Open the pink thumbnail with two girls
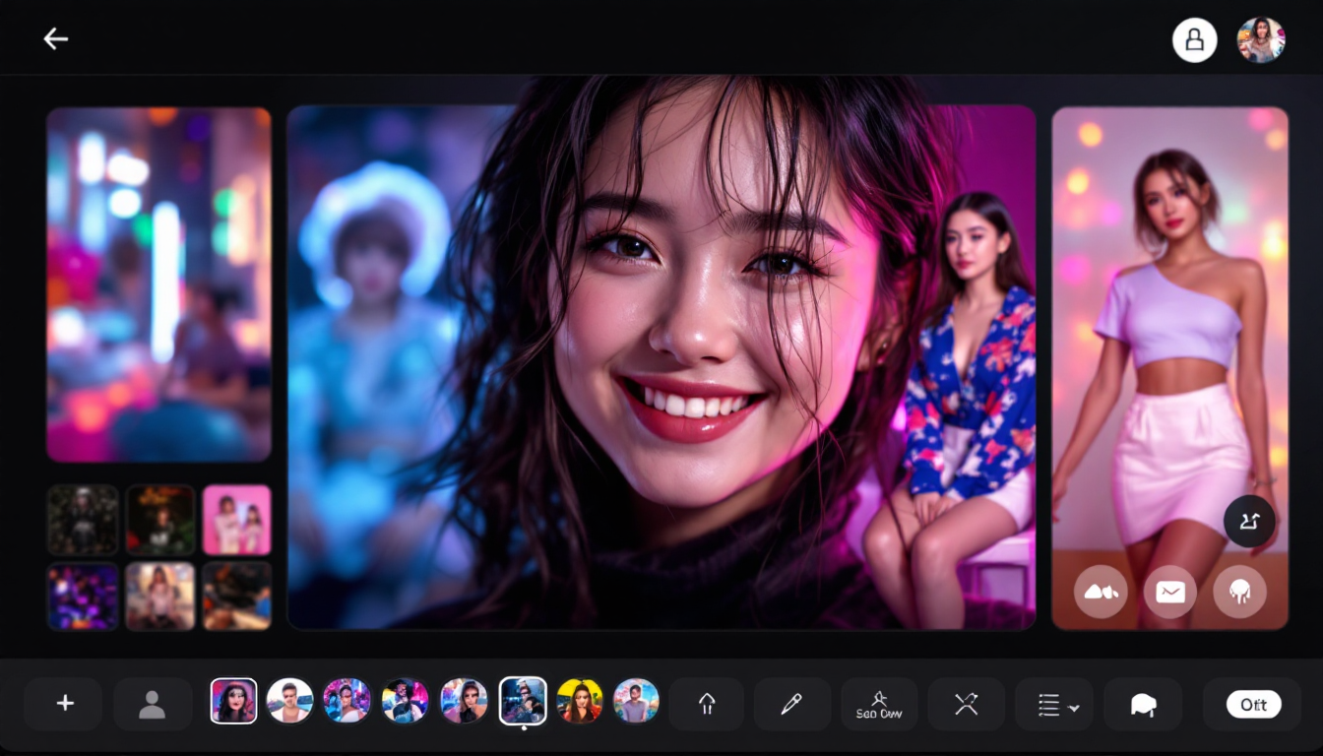 pos(236,520)
